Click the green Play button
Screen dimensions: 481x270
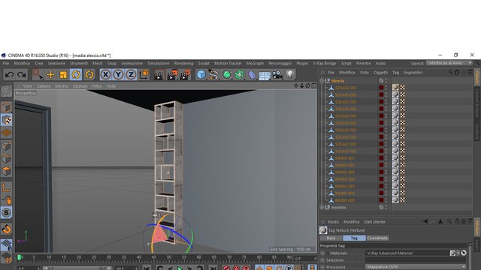coord(180,268)
